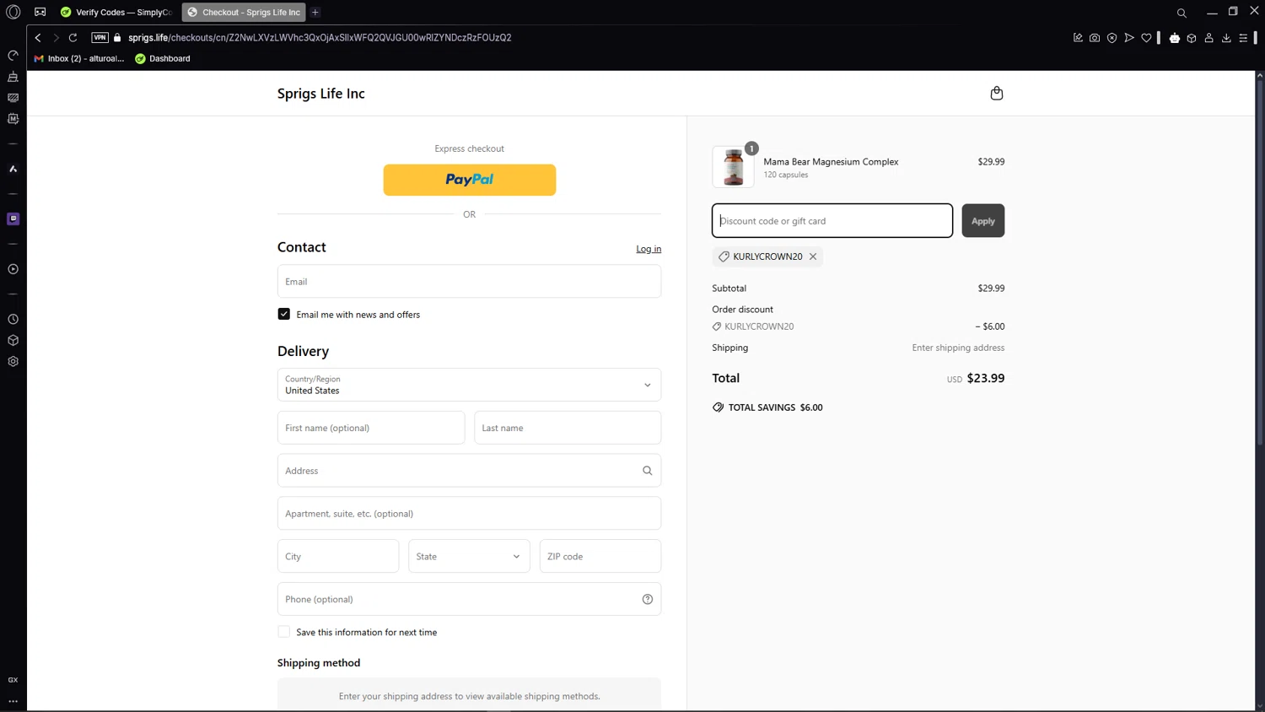Open history clock in sidebar

pos(13,320)
